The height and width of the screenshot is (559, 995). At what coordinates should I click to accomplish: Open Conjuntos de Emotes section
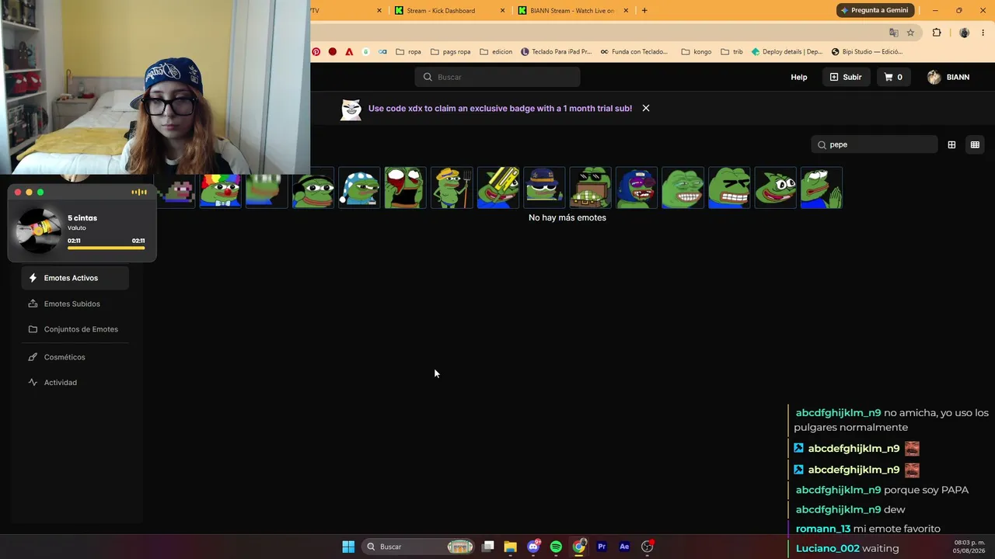(75, 329)
